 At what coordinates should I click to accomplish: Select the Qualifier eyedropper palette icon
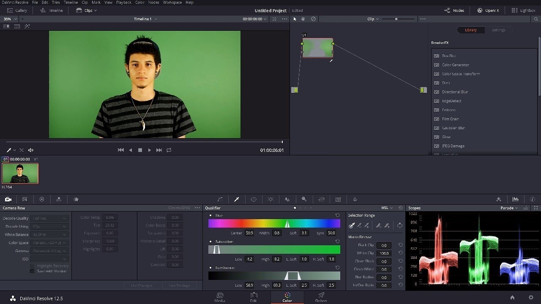(237, 199)
